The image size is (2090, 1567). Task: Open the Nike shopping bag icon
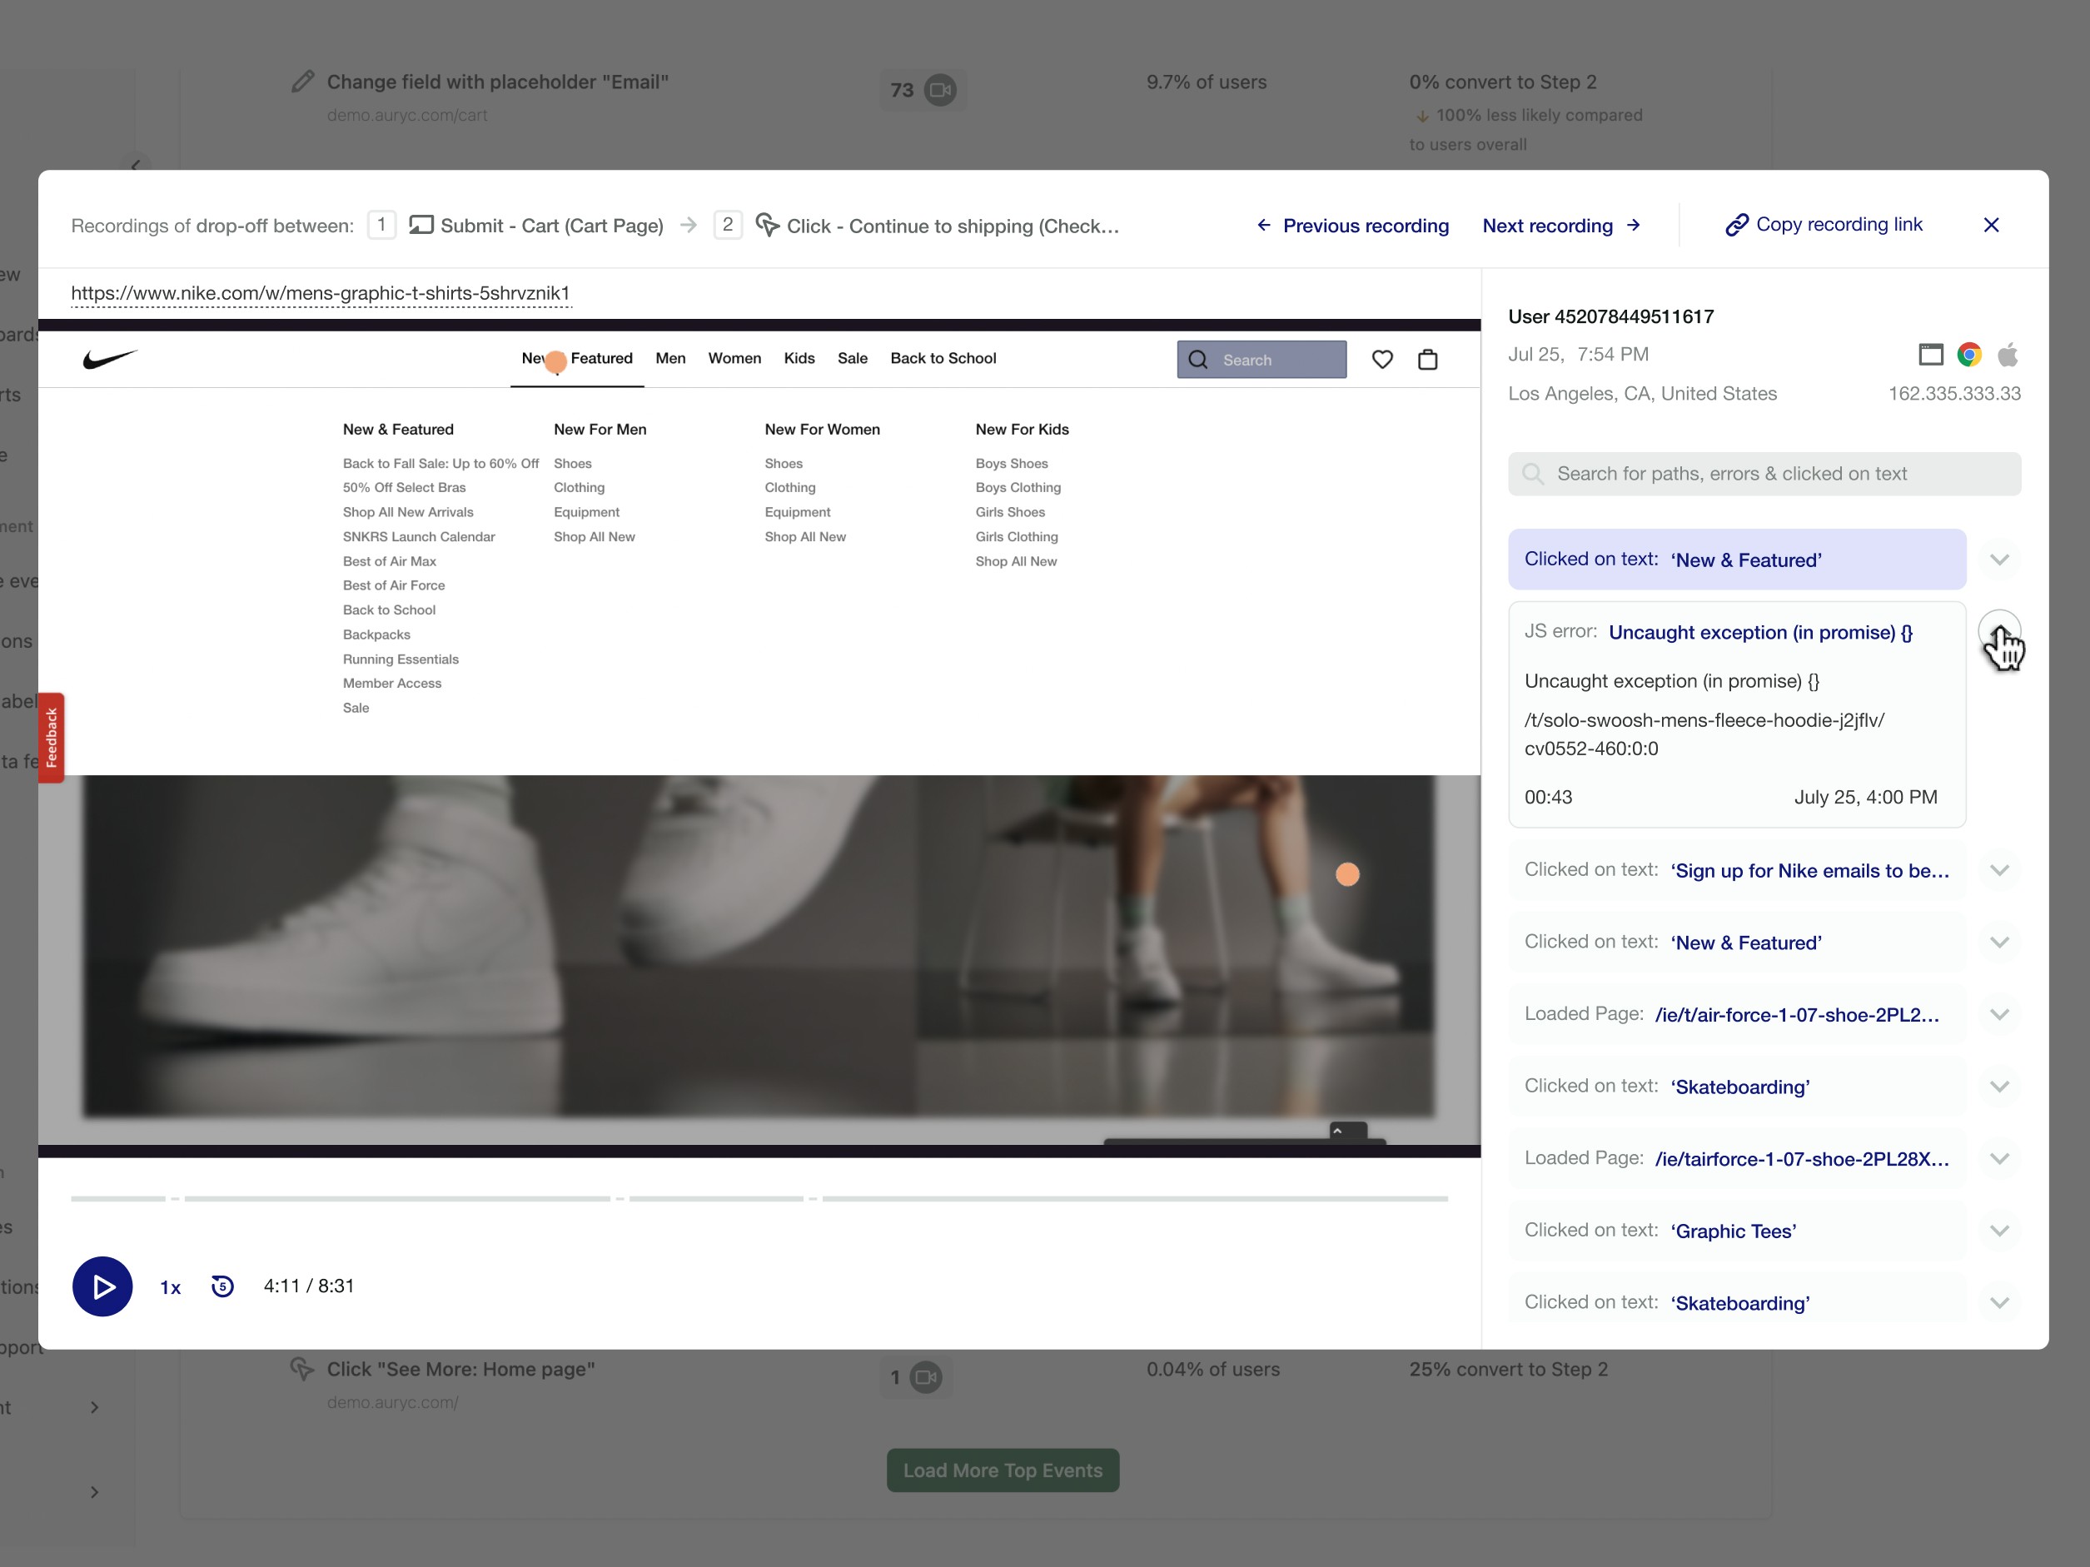pyautogui.click(x=1426, y=359)
